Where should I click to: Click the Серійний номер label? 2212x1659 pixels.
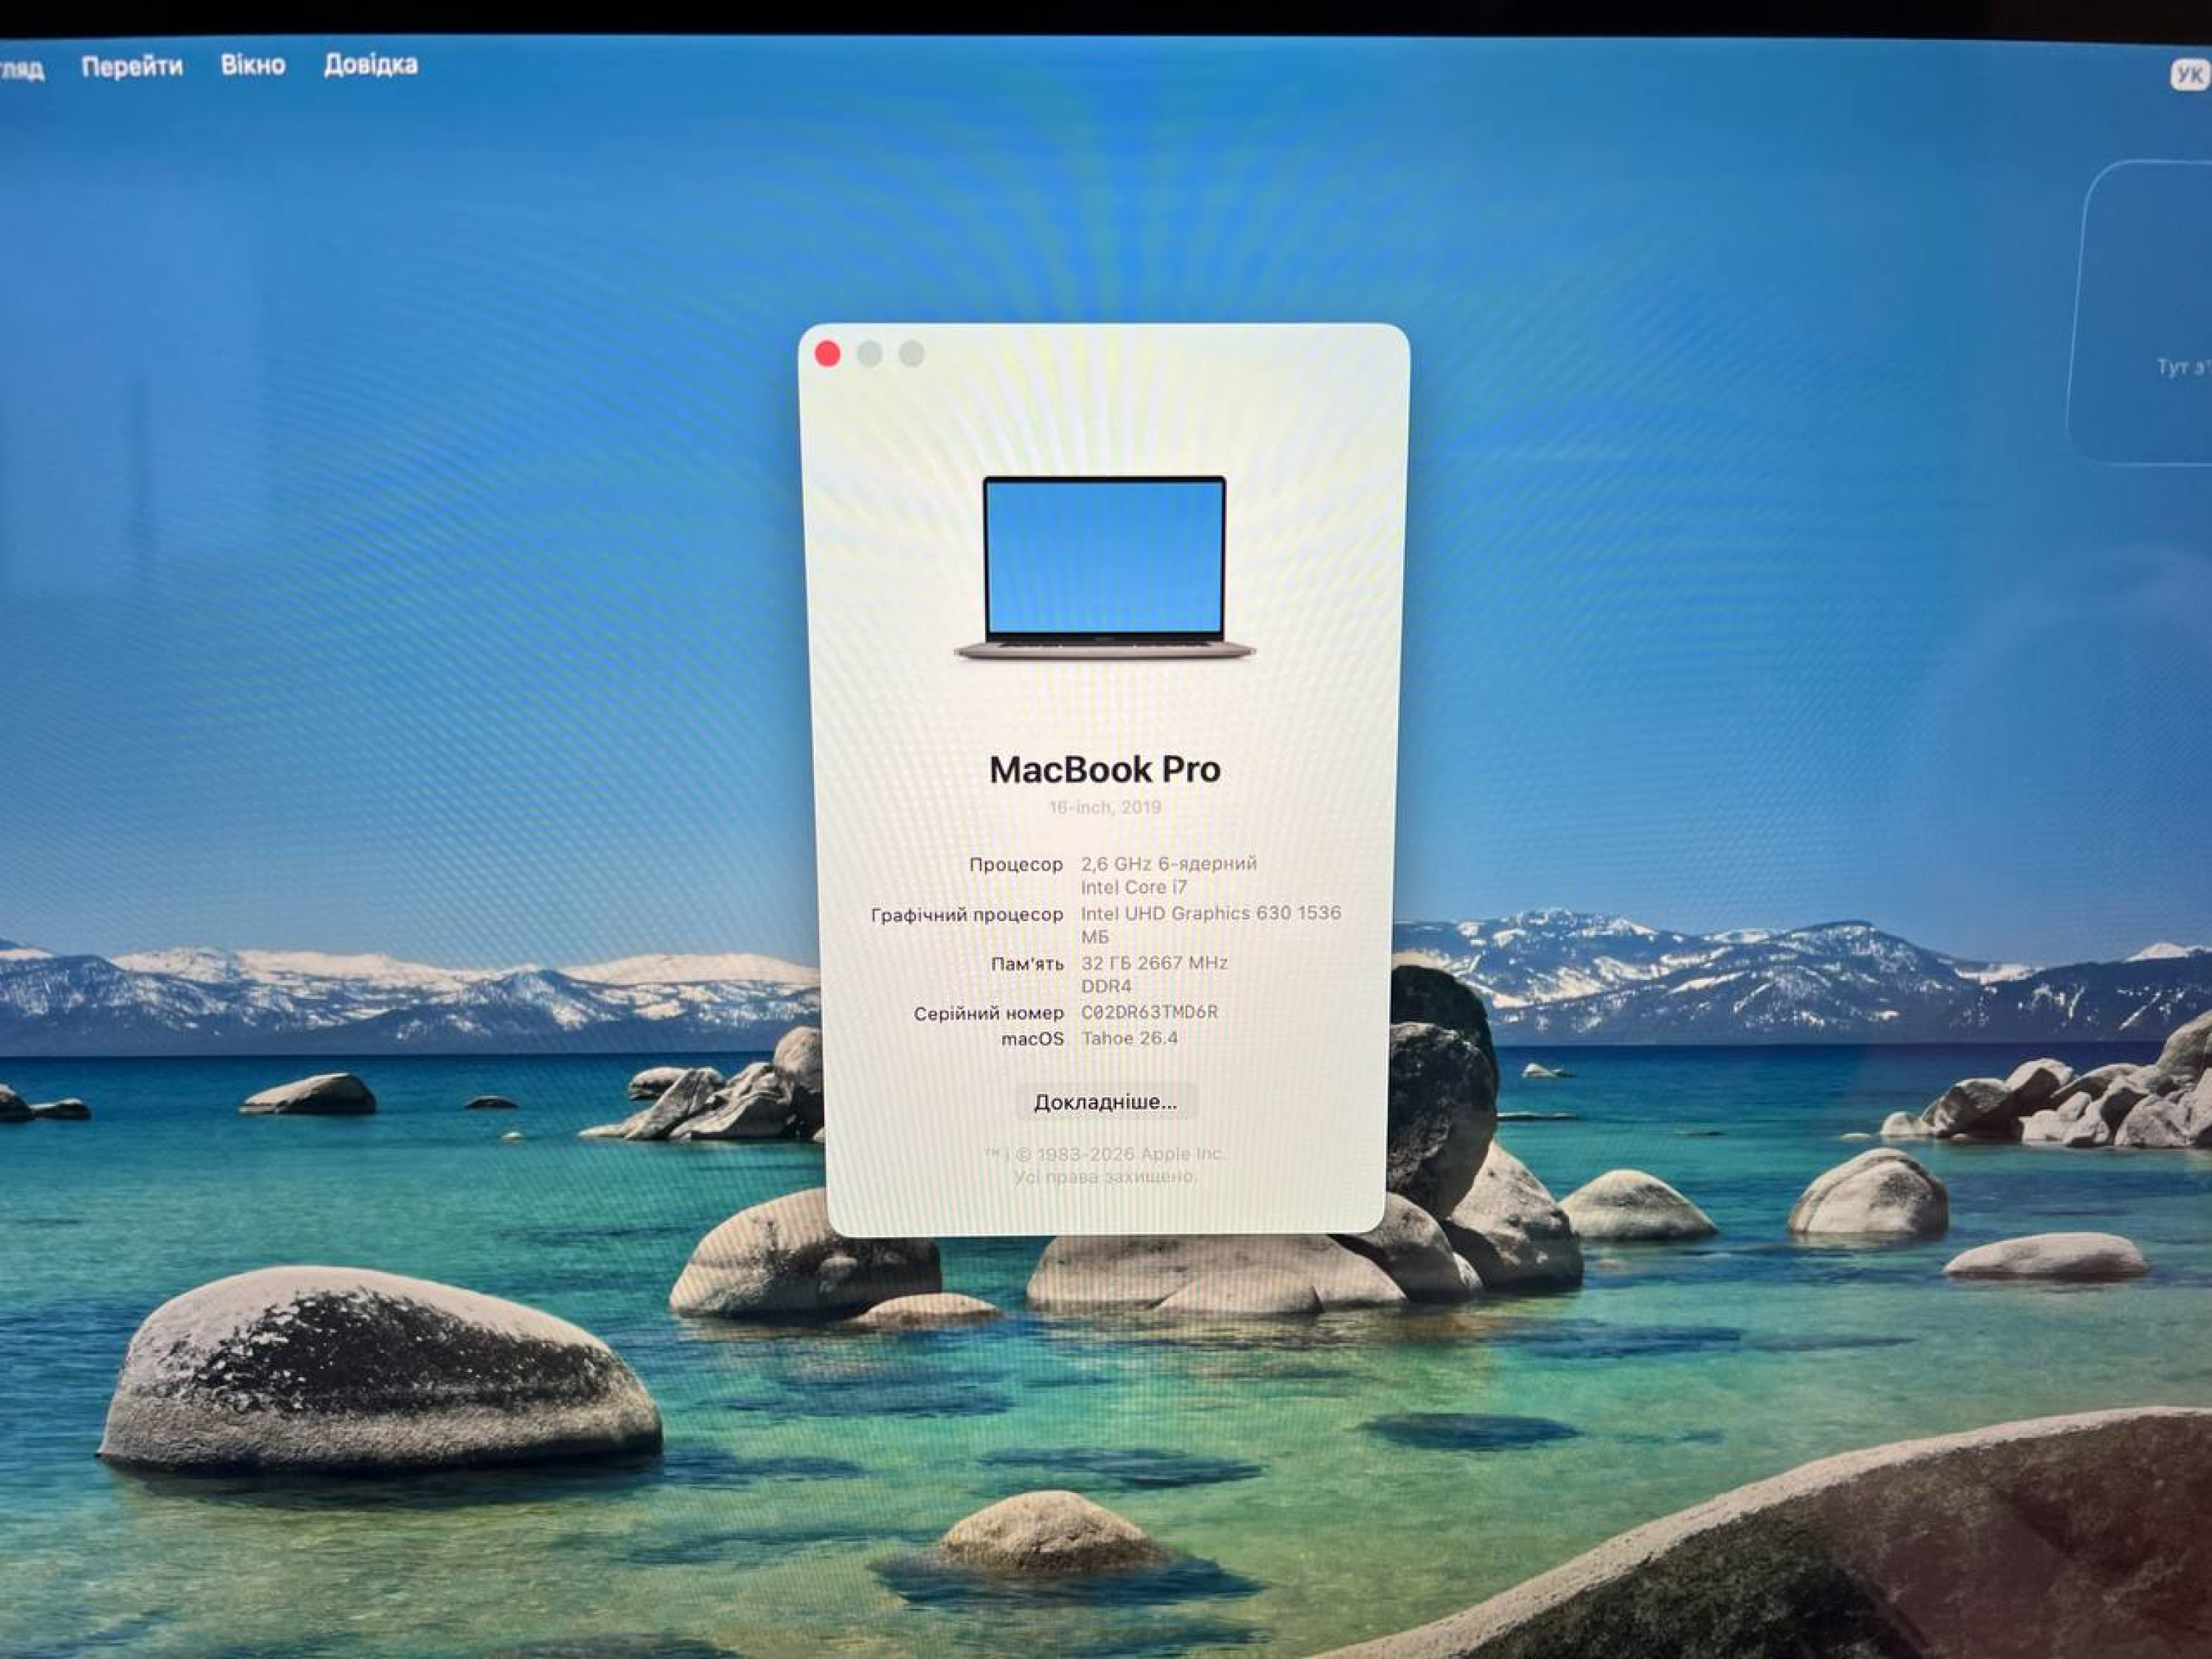988,1013
